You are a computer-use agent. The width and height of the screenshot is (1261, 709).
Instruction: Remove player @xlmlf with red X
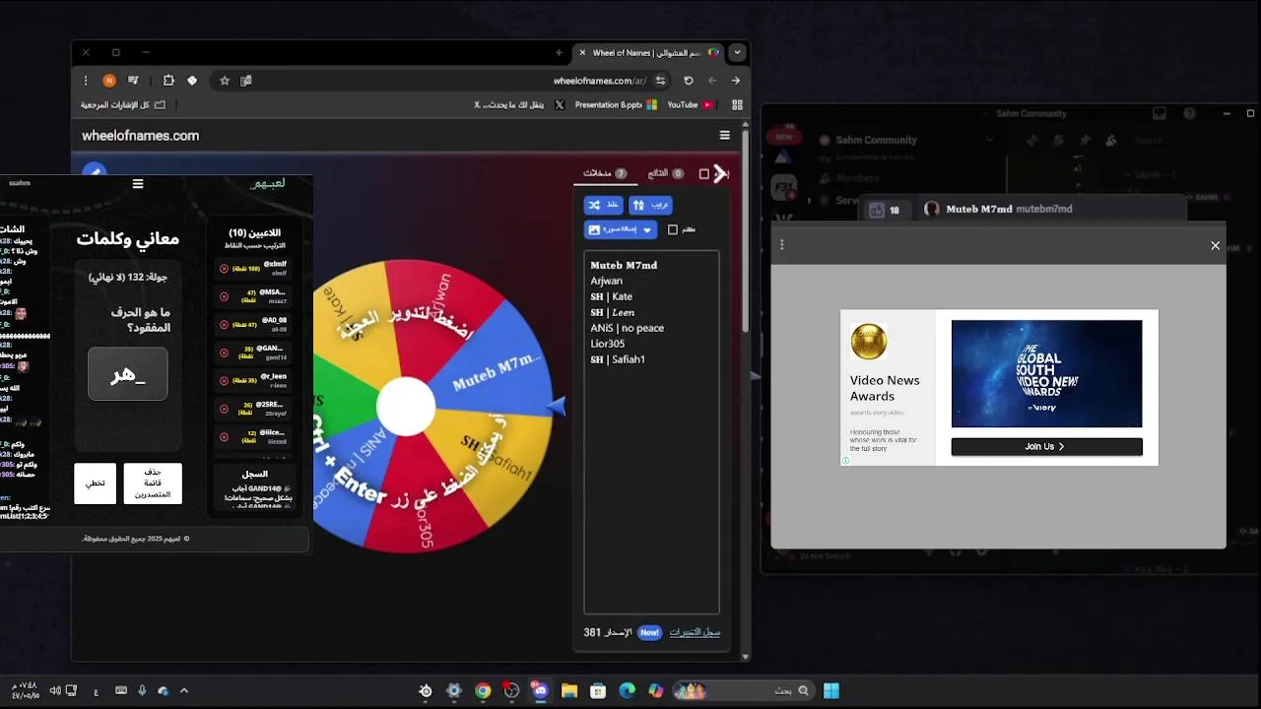[x=224, y=268]
